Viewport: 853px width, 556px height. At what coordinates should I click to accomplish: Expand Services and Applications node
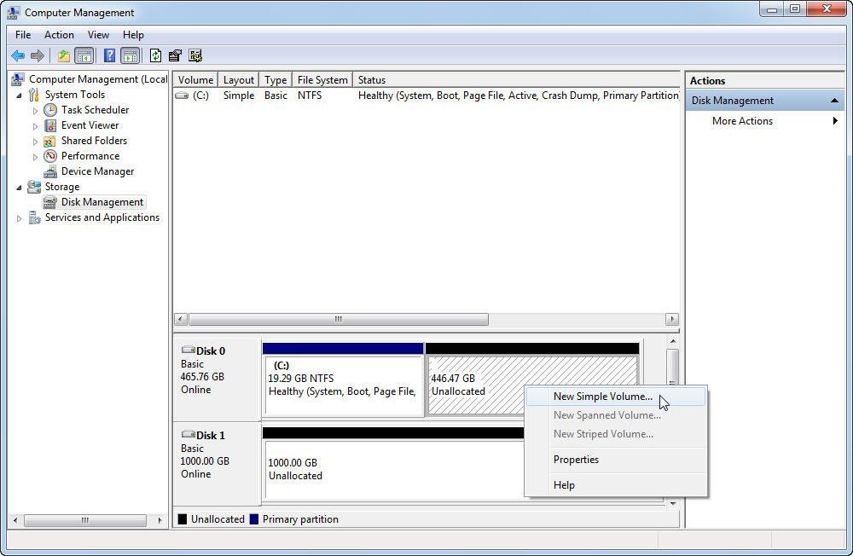coord(19,218)
